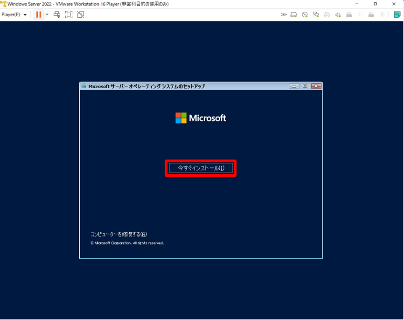Close the Microsoft setup dialog with red X
This screenshot has height=320, width=404.
[x=316, y=86]
